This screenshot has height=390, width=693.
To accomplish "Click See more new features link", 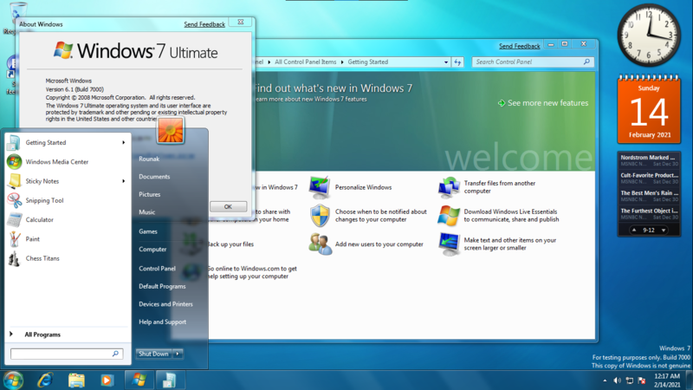I will (x=543, y=103).
